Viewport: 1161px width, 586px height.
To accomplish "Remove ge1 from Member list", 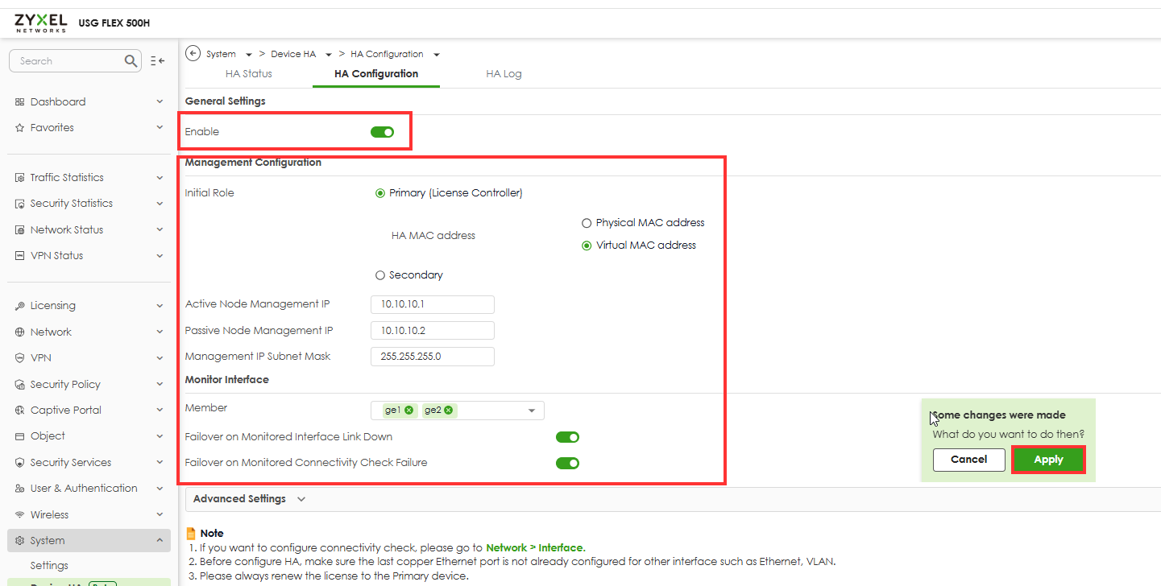I will click(x=409, y=411).
